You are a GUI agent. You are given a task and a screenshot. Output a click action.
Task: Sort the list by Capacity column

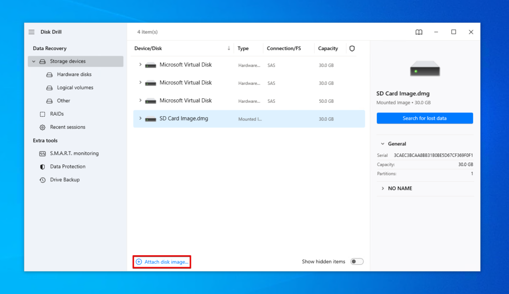[x=328, y=49]
